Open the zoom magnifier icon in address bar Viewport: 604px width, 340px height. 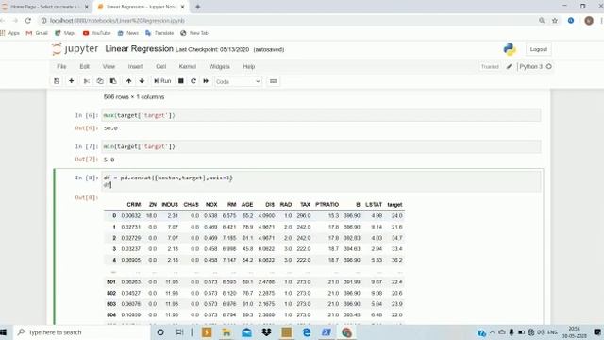point(542,21)
